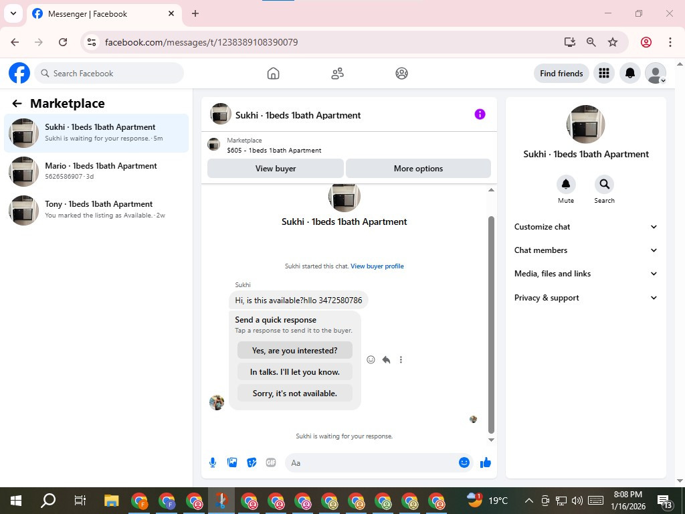Click the Search Facebook field
The height and width of the screenshot is (514, 685).
click(x=109, y=74)
